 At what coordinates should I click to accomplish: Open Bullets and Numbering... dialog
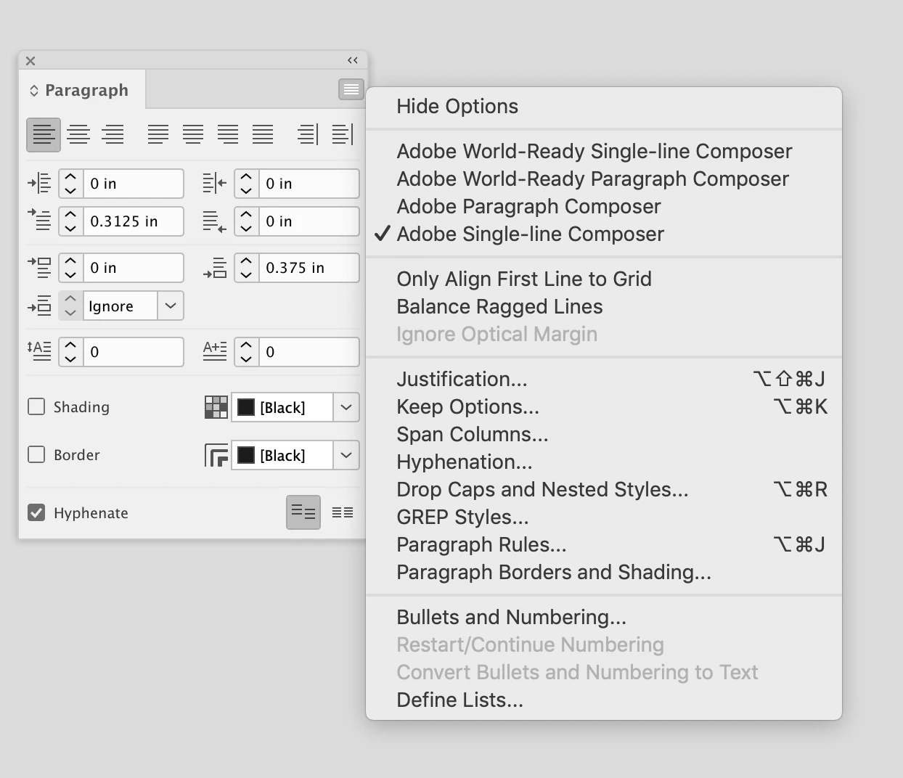point(603,617)
